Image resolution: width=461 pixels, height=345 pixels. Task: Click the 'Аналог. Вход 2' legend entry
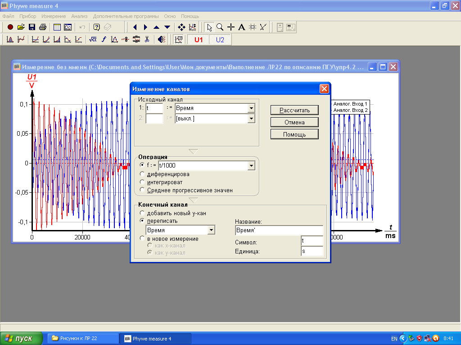(x=350, y=111)
